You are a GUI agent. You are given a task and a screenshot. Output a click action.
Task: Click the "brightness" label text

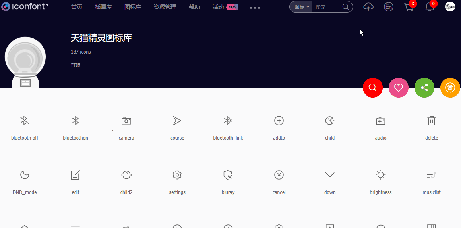click(381, 192)
